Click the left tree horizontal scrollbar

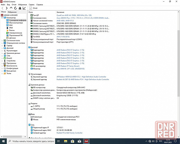click(12, 136)
